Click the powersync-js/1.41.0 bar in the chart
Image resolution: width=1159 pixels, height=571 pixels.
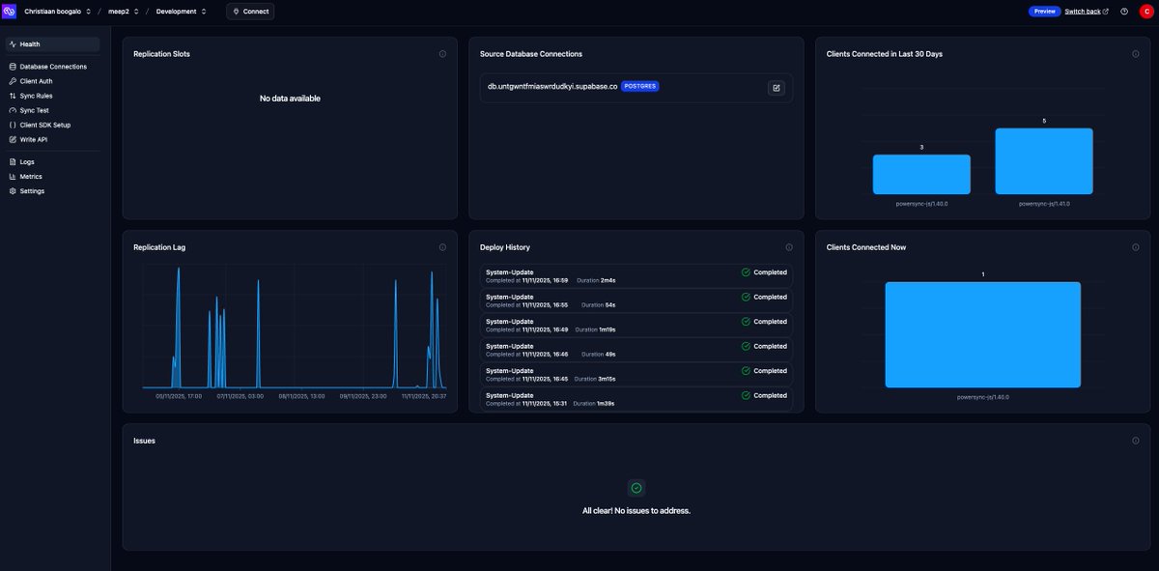1044,159
